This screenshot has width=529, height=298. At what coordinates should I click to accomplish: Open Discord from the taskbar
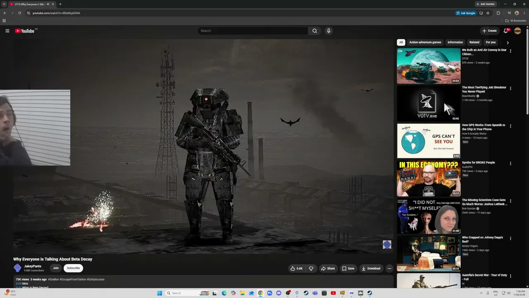279,293
